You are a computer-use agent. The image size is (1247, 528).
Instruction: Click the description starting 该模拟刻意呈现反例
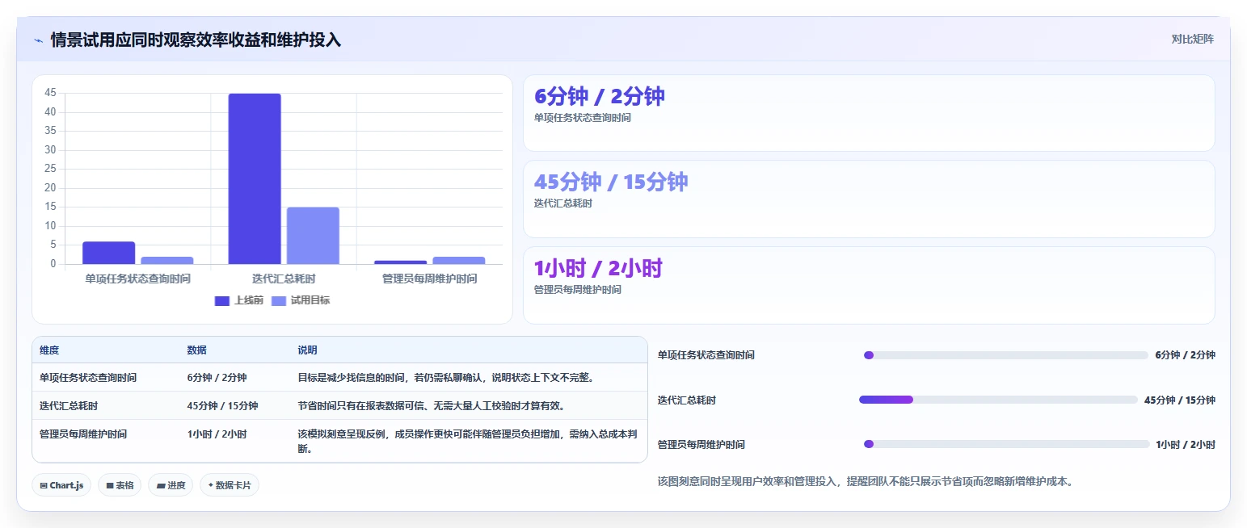point(468,441)
